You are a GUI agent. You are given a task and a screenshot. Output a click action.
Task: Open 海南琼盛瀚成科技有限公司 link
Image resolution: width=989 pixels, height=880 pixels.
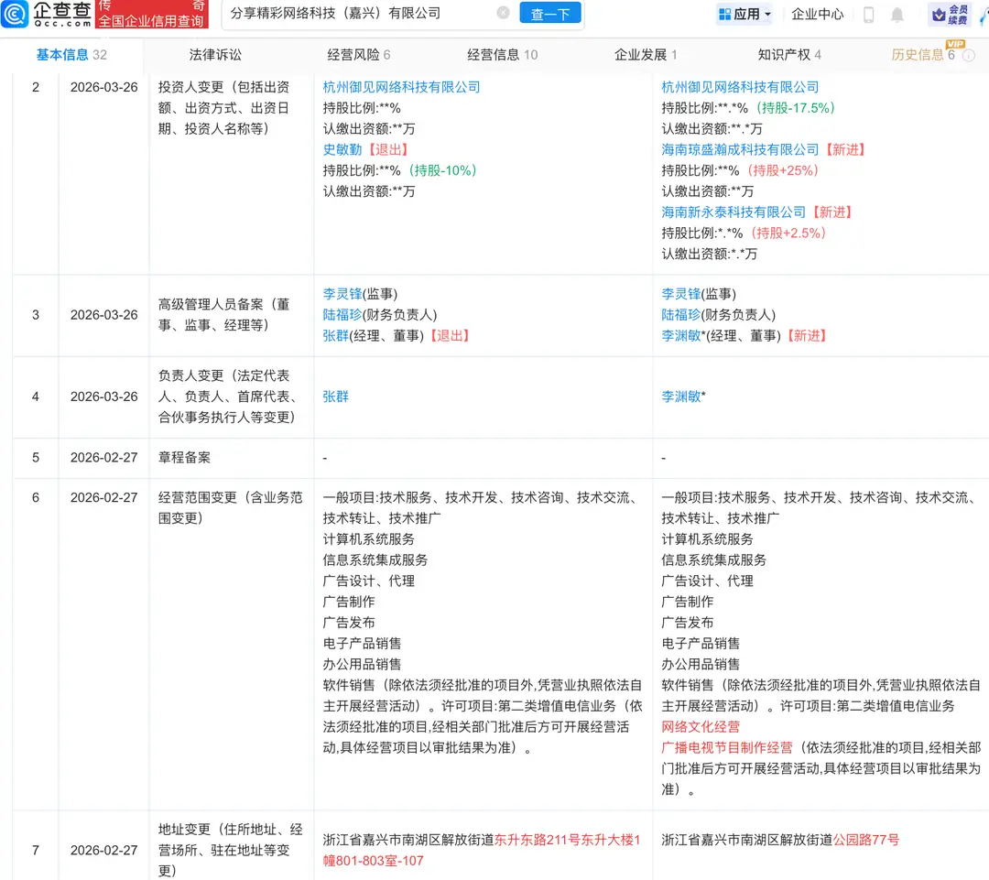[x=740, y=149]
